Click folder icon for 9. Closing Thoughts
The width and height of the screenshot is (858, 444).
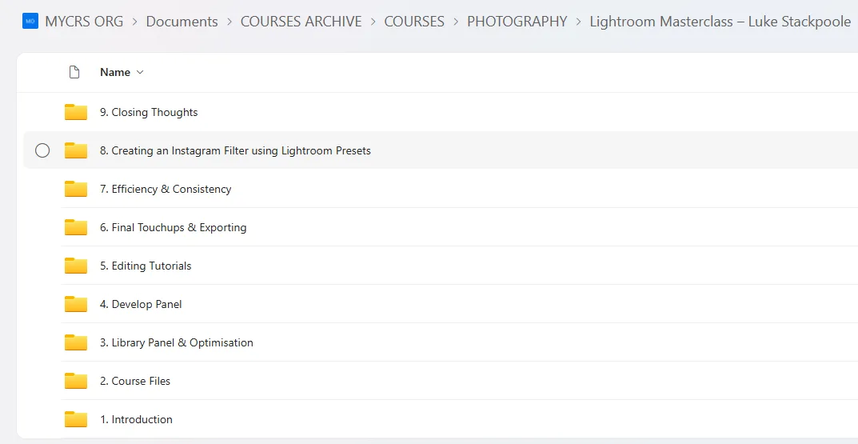click(x=76, y=112)
